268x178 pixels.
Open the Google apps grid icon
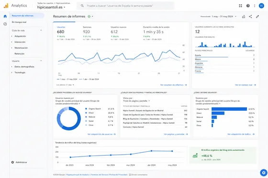pyautogui.click(x=240, y=6)
